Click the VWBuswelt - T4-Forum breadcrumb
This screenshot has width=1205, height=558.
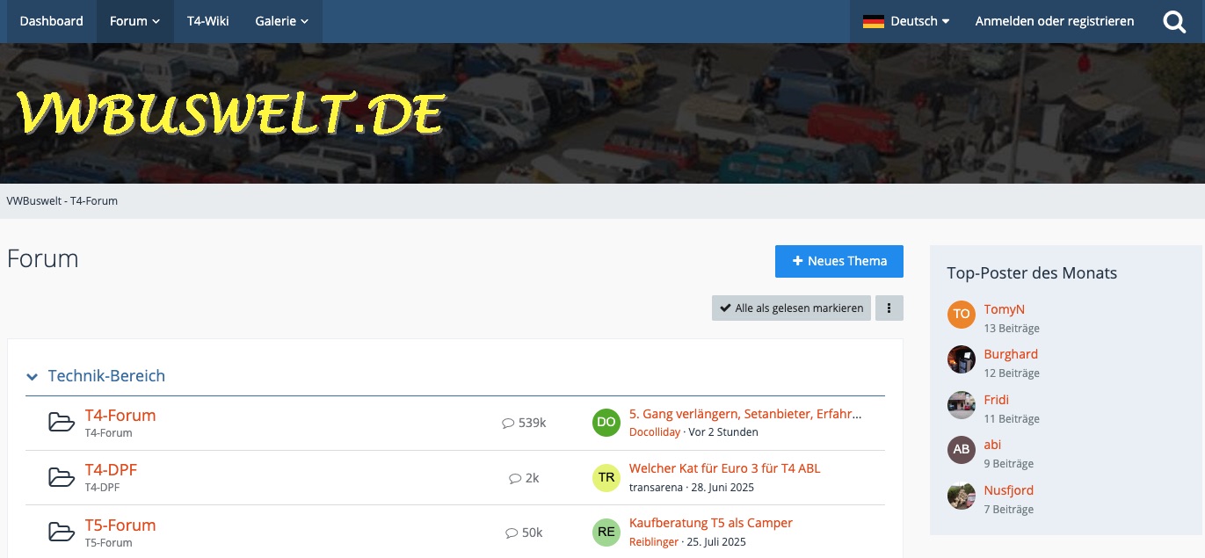tap(62, 201)
